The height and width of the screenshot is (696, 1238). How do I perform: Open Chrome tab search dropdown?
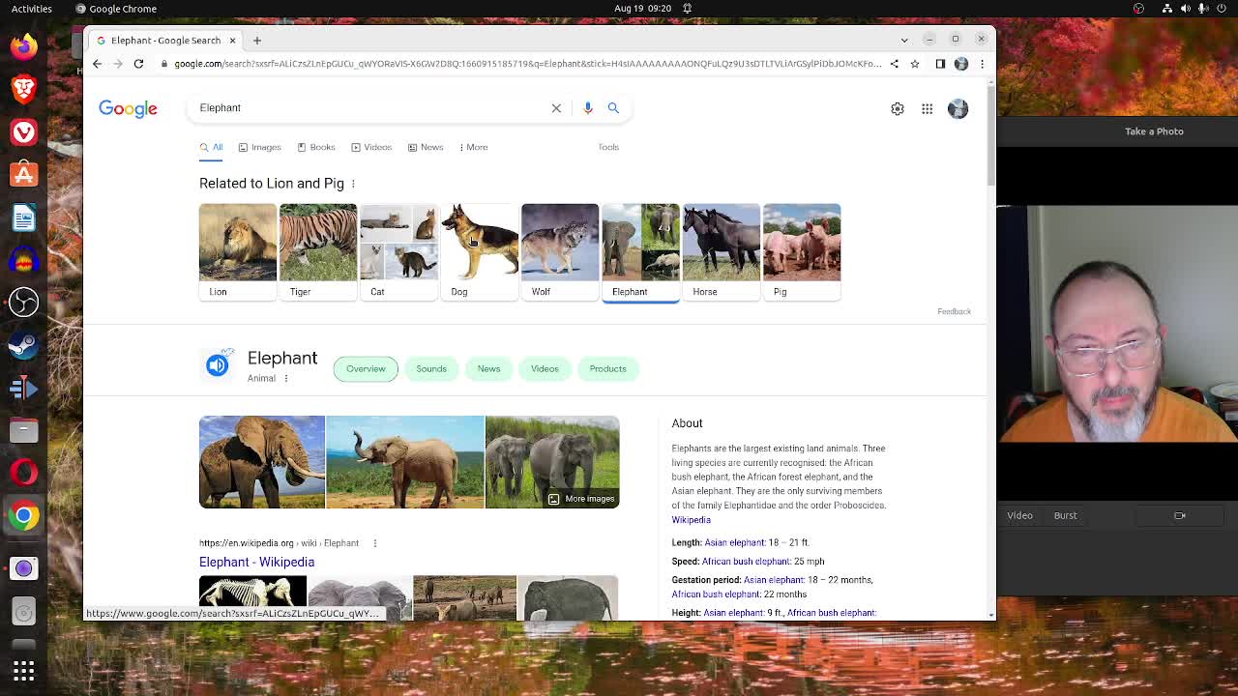[904, 41]
